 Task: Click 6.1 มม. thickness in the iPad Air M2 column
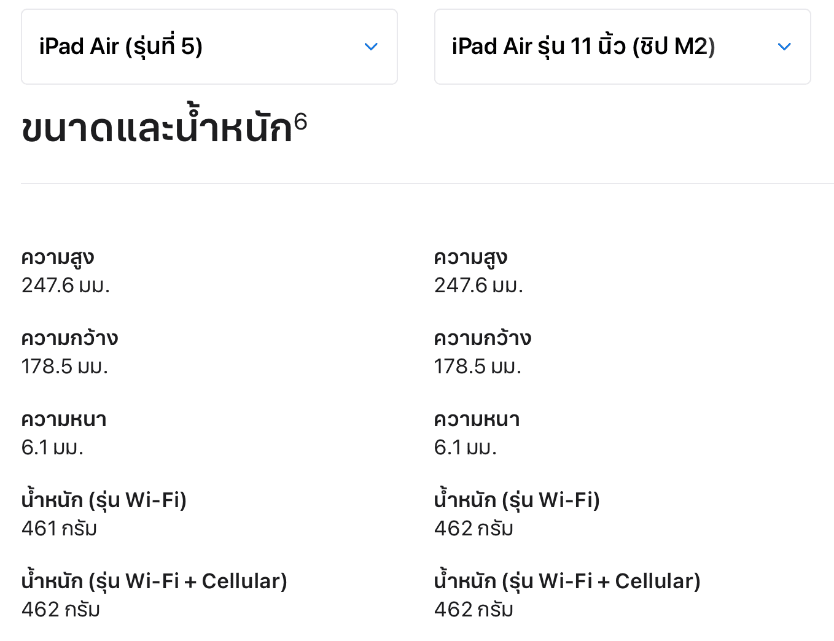pos(465,448)
